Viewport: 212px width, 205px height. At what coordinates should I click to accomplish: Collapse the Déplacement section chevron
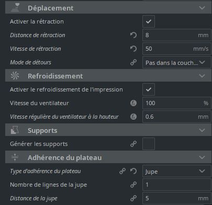[x=202, y=8]
